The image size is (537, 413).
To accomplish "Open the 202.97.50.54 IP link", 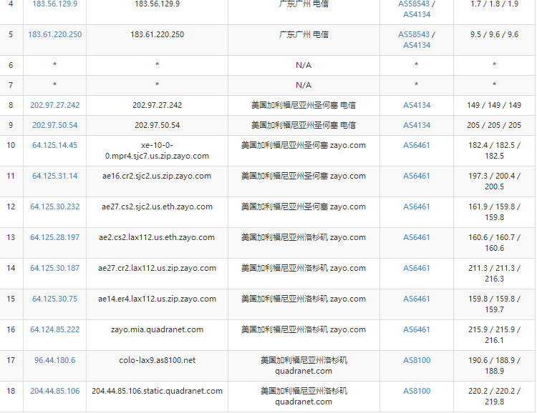I will [x=55, y=125].
